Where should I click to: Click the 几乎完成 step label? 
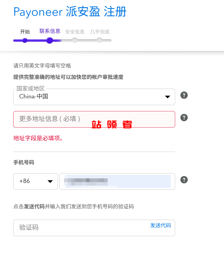point(100,32)
